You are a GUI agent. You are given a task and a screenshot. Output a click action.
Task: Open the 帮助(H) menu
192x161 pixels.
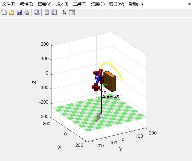pos(136,4)
